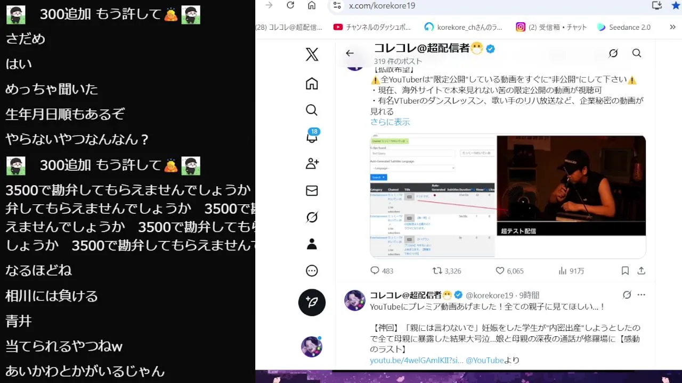
Task: Open the Instagram 受信箱・チャット bookmark
Action: 552,27
